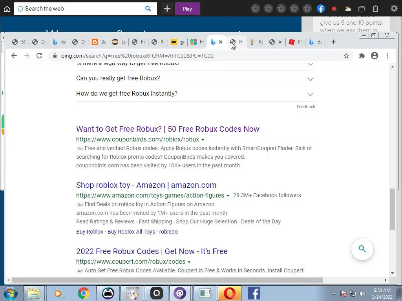This screenshot has height=301, width=402.
Task: Open dropdown arrow next to coupert.com URL
Action: pyautogui.click(x=189, y=262)
